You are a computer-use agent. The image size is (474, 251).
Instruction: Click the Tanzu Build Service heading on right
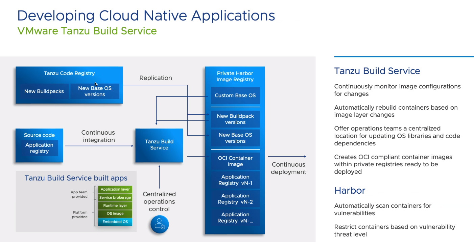pyautogui.click(x=377, y=71)
